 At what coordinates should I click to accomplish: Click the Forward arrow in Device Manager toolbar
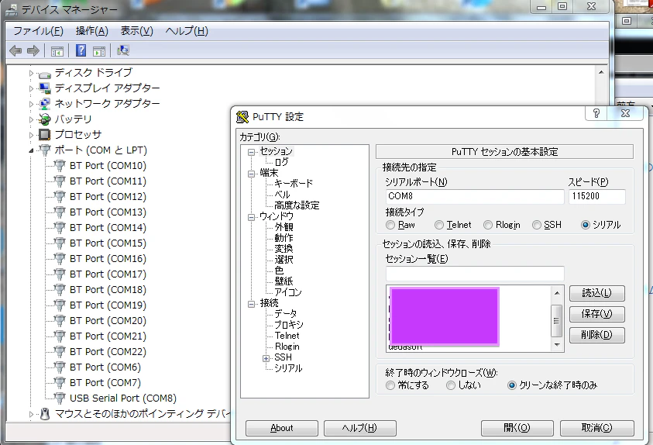(x=33, y=51)
